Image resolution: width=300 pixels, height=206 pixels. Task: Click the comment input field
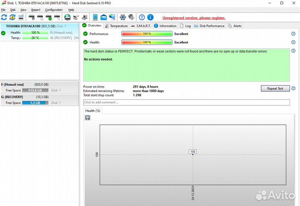click(x=186, y=102)
